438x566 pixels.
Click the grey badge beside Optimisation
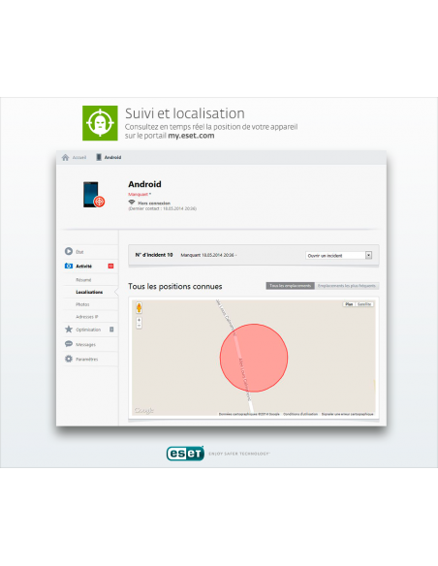[x=111, y=330]
